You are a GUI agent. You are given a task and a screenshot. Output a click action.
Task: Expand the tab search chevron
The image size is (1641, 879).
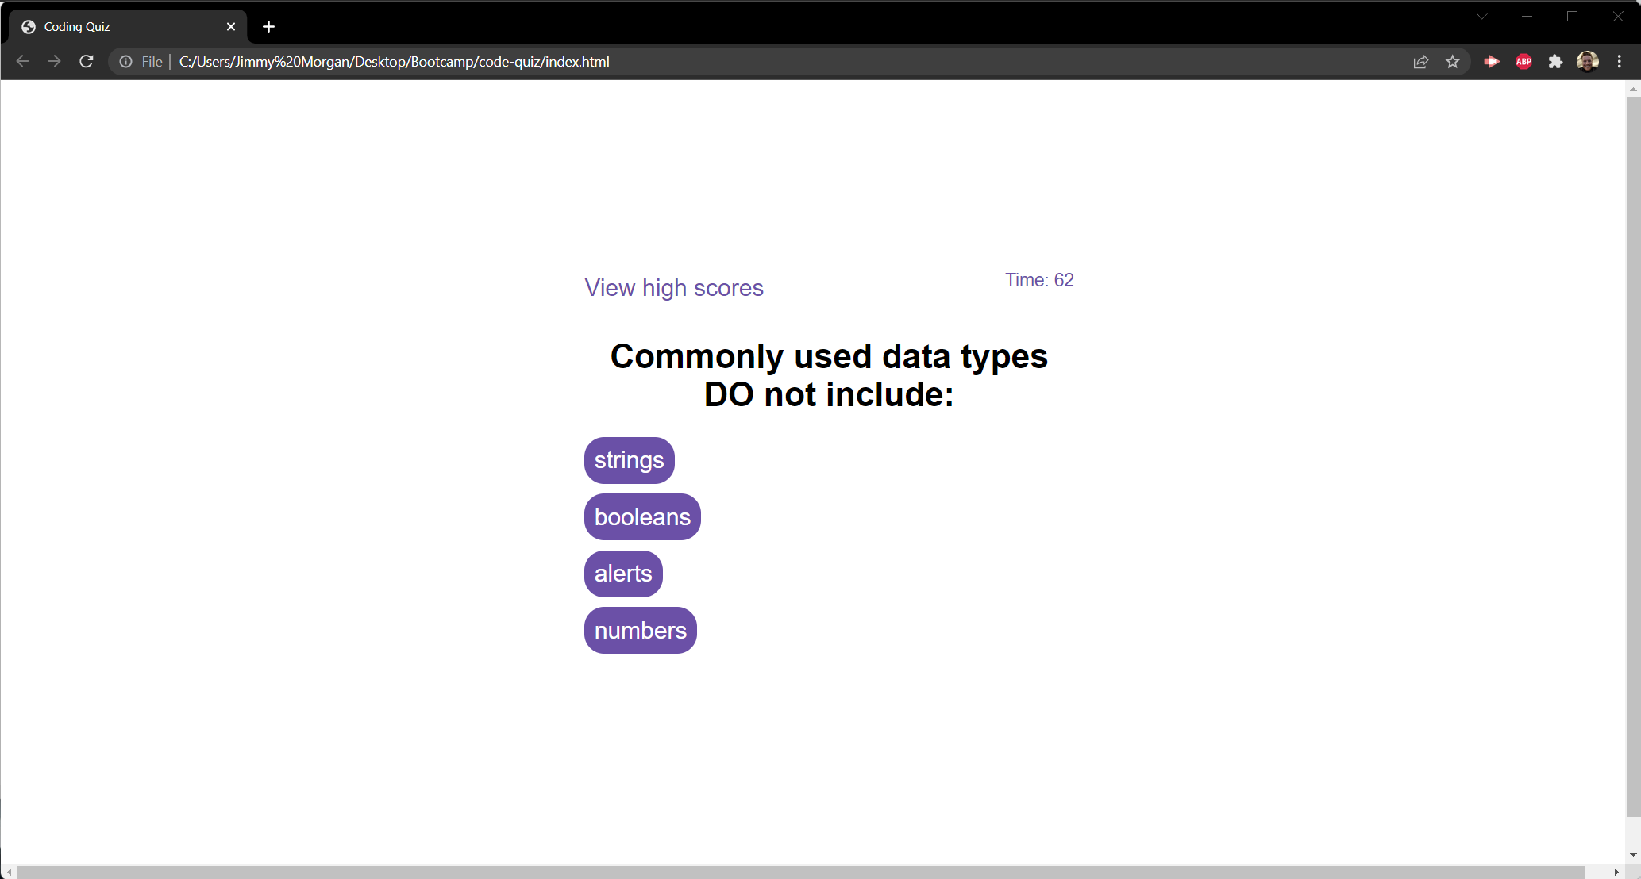click(x=1481, y=17)
